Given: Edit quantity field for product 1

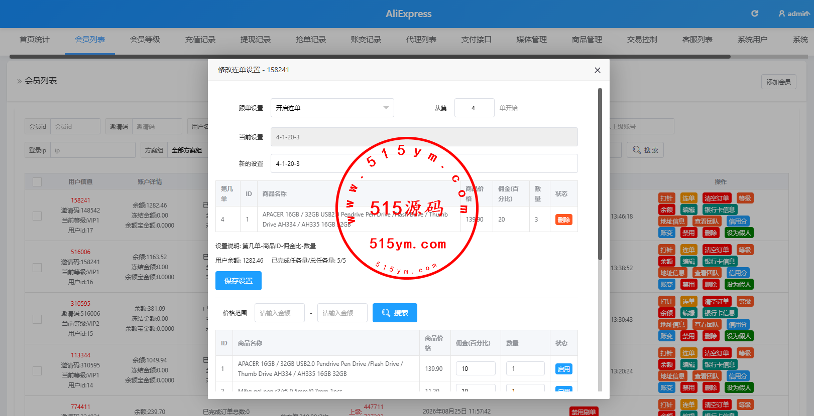Looking at the screenshot, I should (525, 368).
